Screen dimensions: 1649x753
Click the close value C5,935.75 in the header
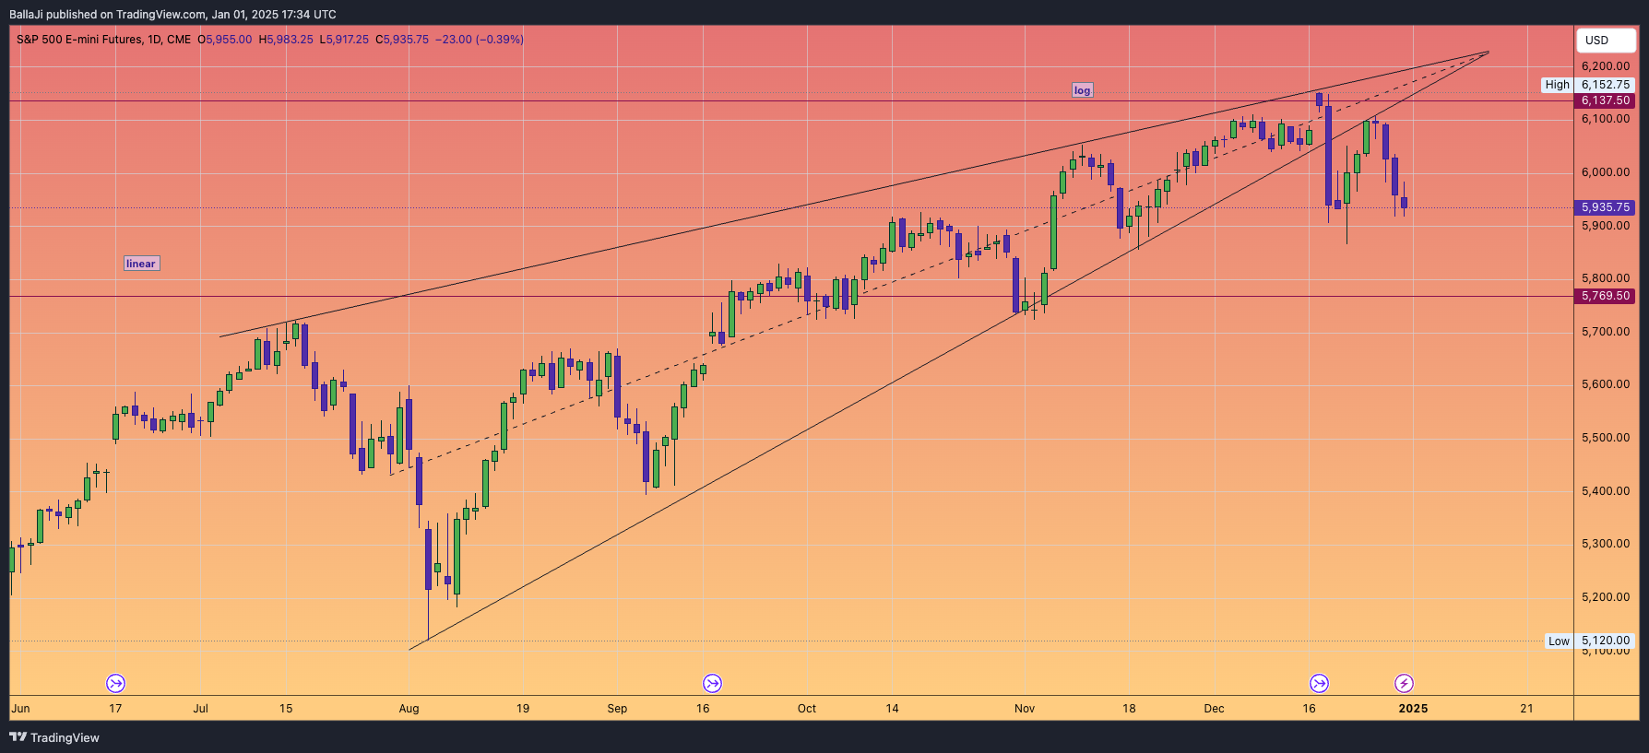[x=402, y=40]
